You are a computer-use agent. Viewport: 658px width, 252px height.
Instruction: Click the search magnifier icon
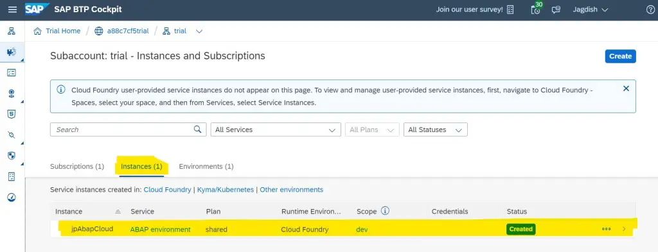pyautogui.click(x=198, y=130)
